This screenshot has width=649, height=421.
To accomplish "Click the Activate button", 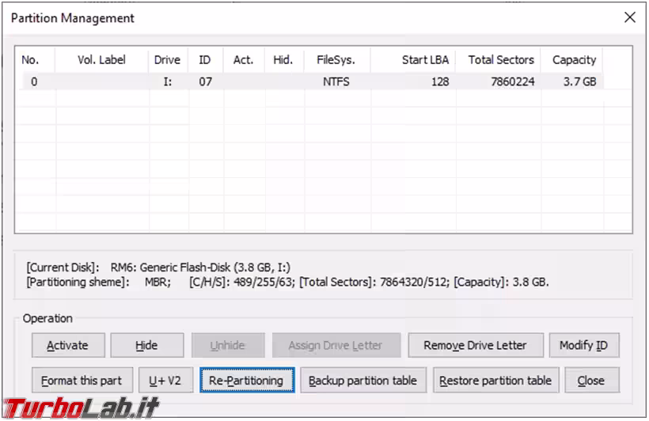I will (67, 346).
